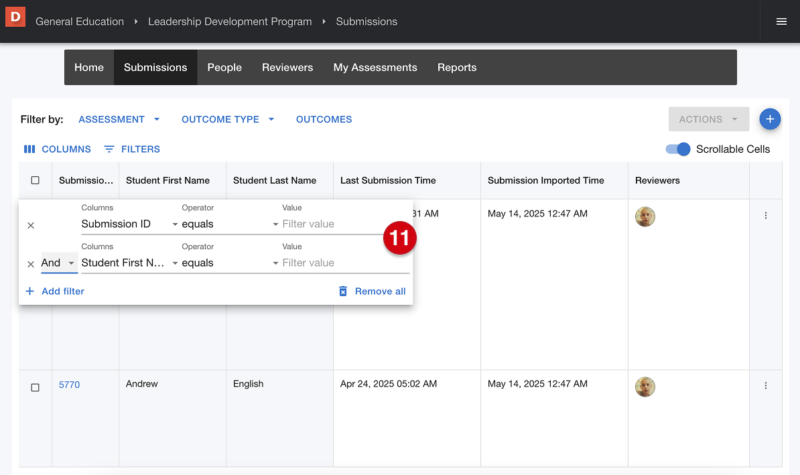
Task: Sort by Last Submission Time header
Action: pos(388,181)
